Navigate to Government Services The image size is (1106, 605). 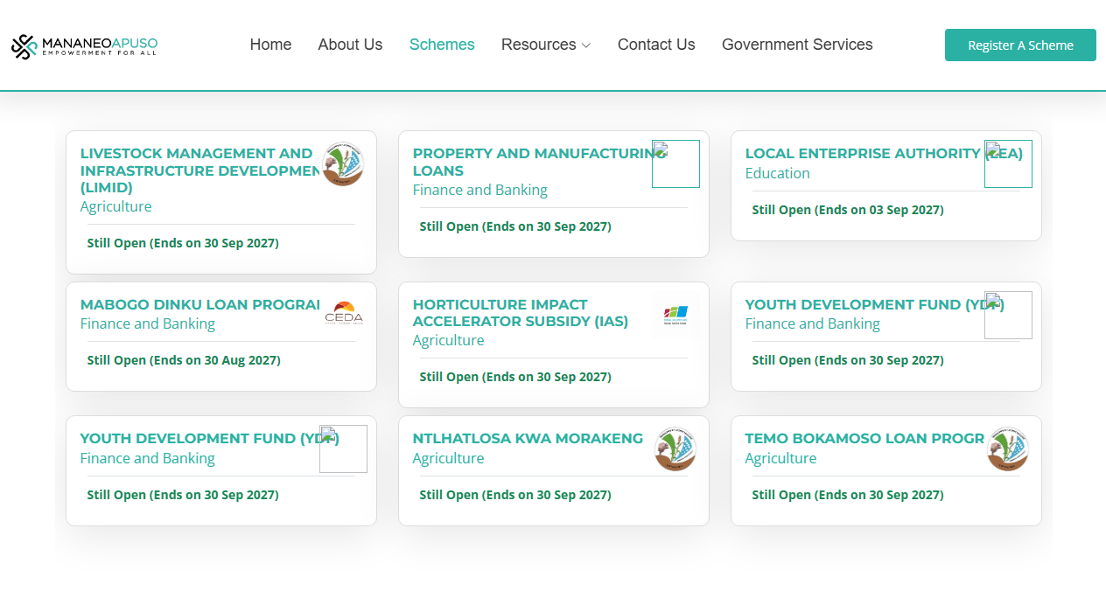pyautogui.click(x=797, y=45)
